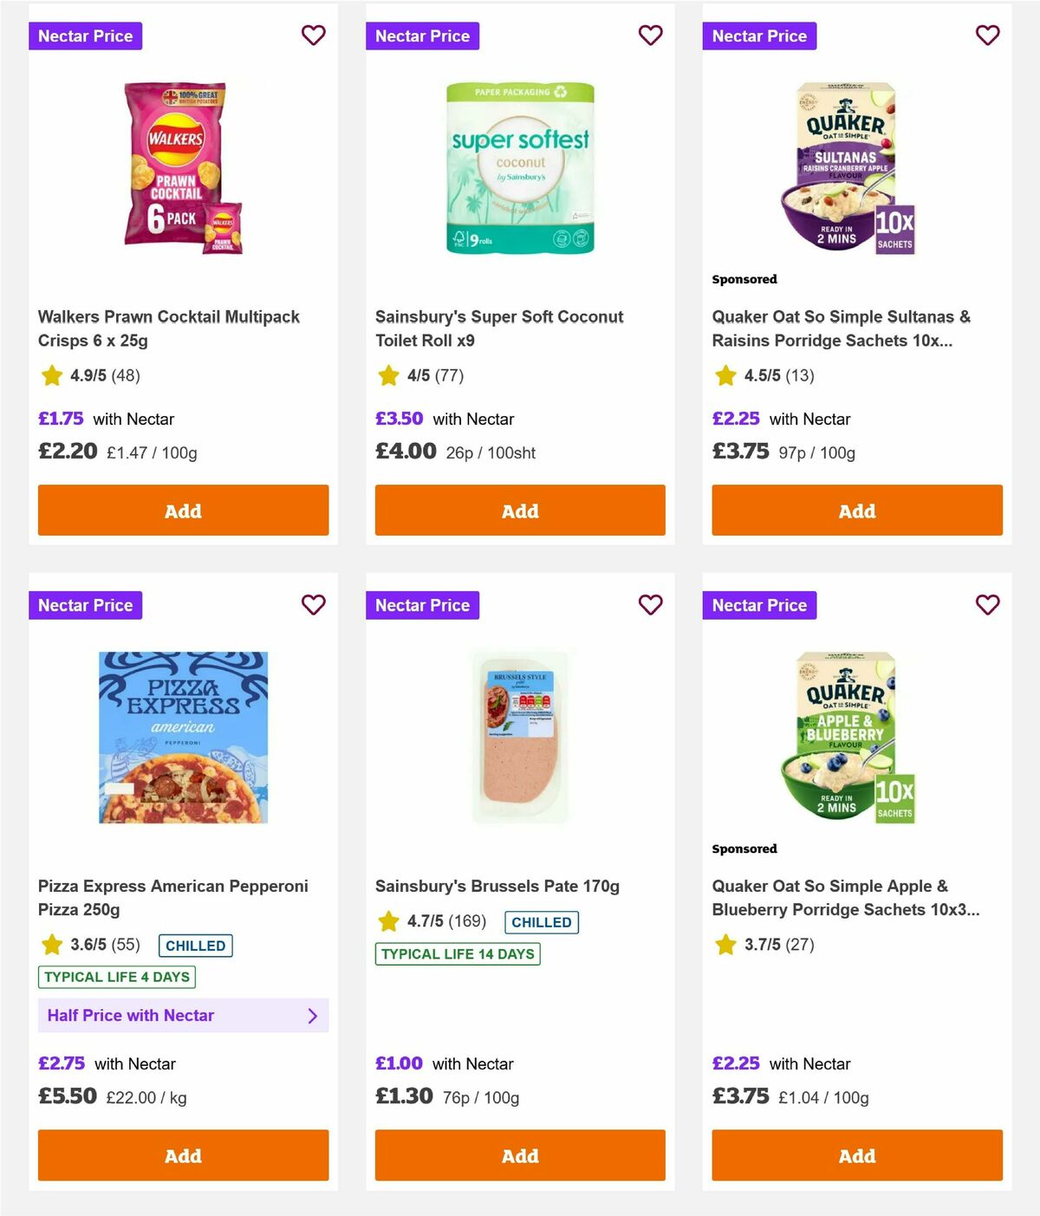The height and width of the screenshot is (1216, 1040).
Task: Favourite the Walkers Prawn Cocktail Crisps
Action: pos(313,36)
